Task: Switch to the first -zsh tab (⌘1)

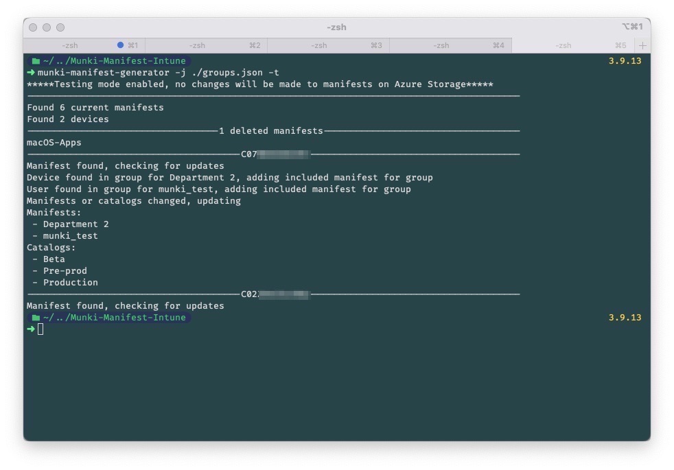Action: (84, 45)
